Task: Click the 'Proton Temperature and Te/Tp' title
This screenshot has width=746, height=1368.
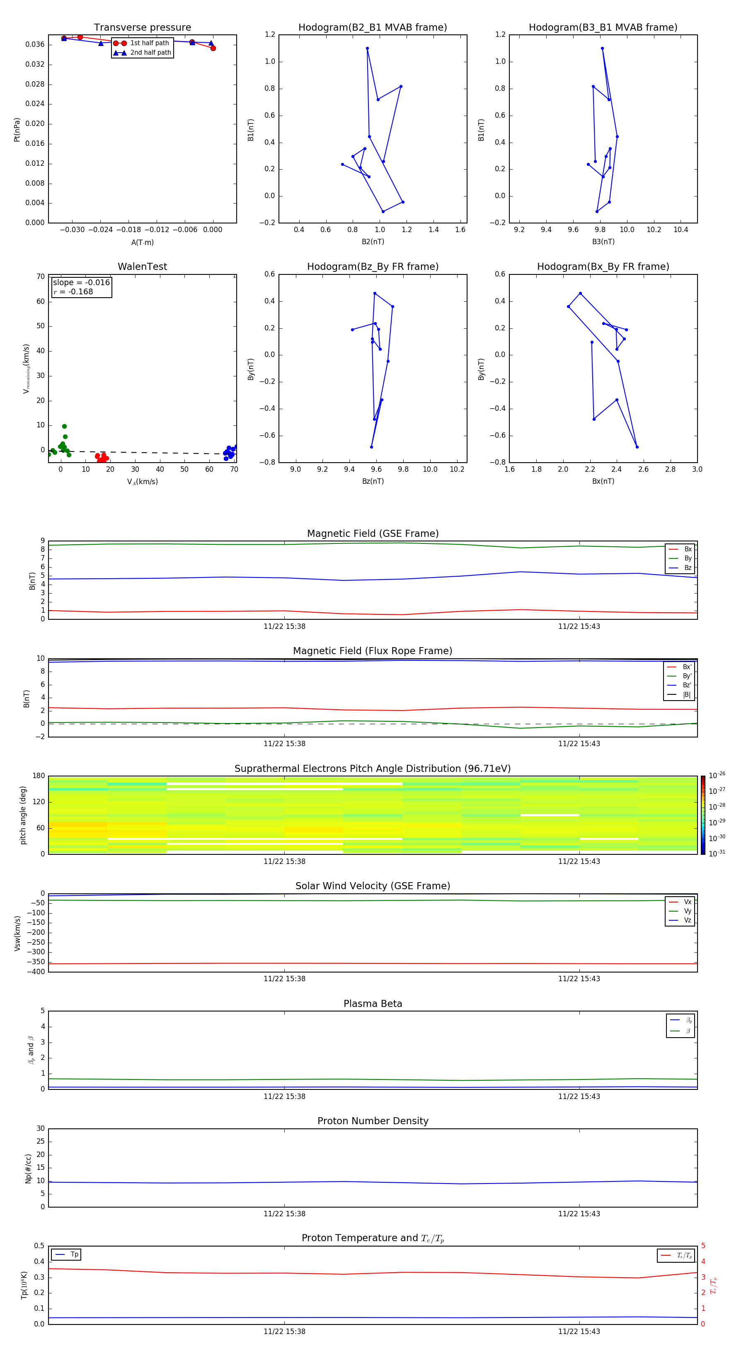Action: (373, 1238)
